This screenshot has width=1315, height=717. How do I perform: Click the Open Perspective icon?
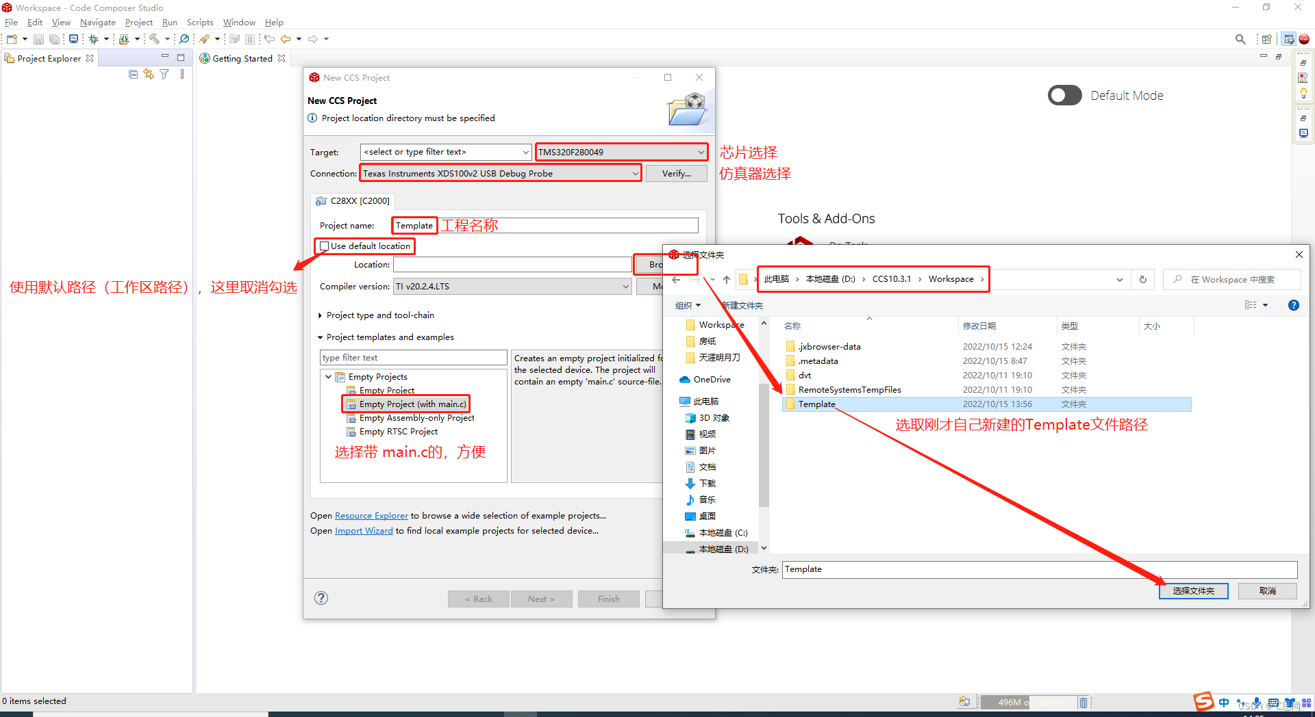click(1267, 39)
